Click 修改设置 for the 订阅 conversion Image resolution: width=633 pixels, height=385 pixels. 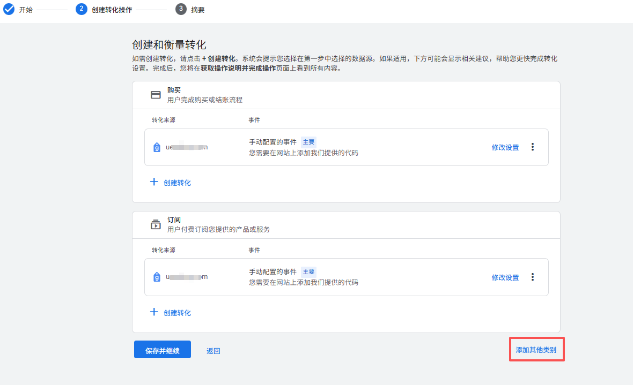coord(505,277)
